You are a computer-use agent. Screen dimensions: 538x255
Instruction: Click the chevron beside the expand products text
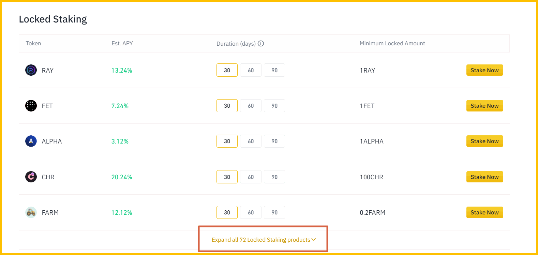tap(313, 240)
